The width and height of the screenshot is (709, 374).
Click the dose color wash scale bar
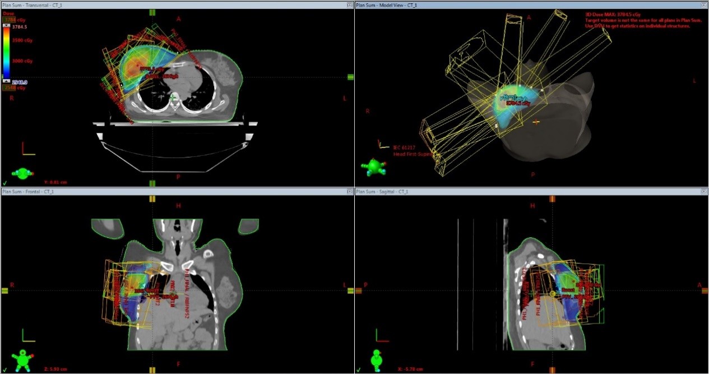click(6, 53)
